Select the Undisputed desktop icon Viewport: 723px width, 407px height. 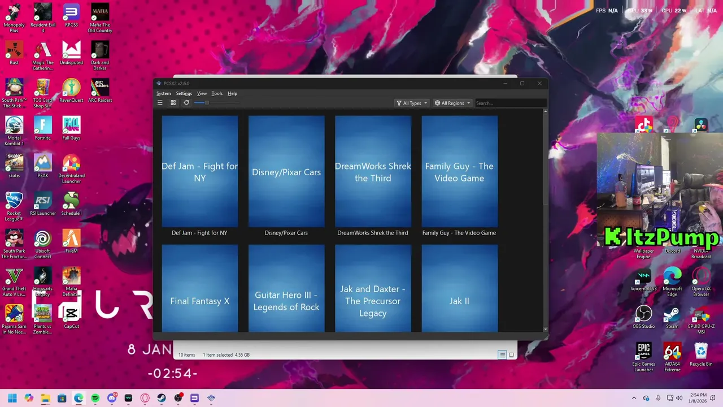pos(71,53)
